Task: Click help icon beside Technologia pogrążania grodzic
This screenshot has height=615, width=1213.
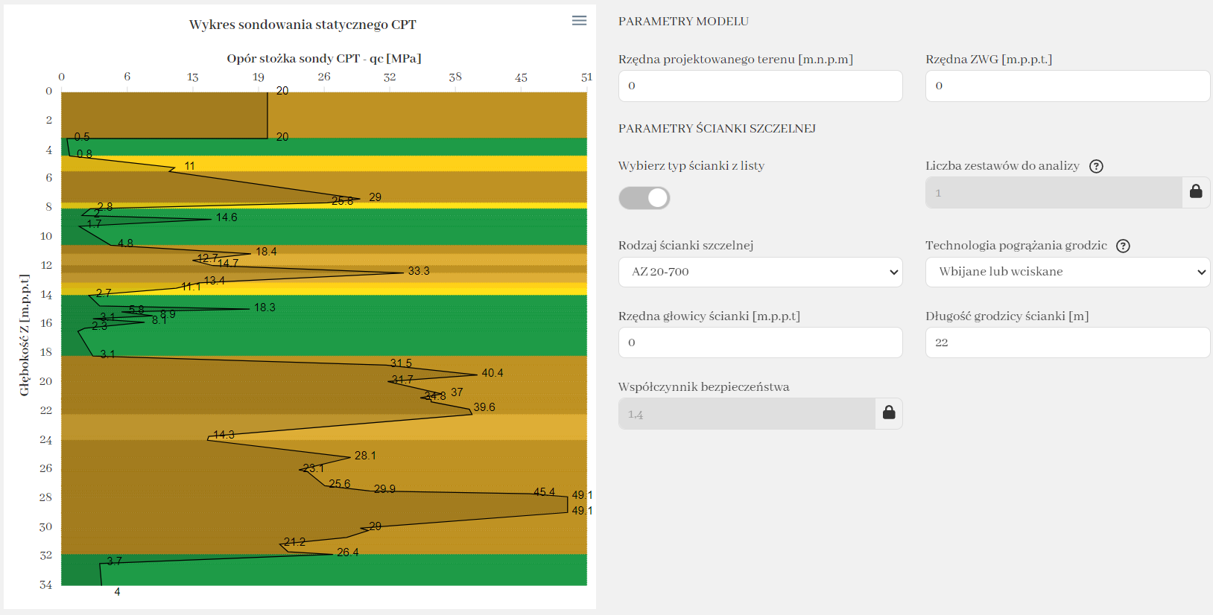Action: point(1123,246)
